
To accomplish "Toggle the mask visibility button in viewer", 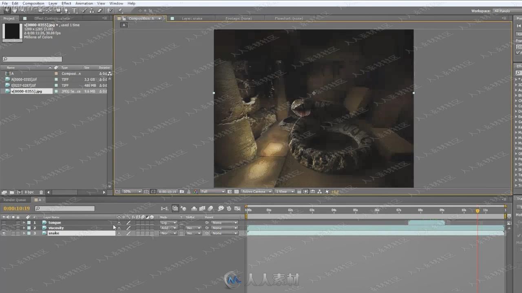I will tap(153, 192).
